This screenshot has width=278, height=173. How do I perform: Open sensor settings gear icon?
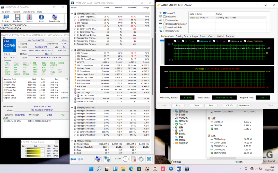tap(141, 159)
